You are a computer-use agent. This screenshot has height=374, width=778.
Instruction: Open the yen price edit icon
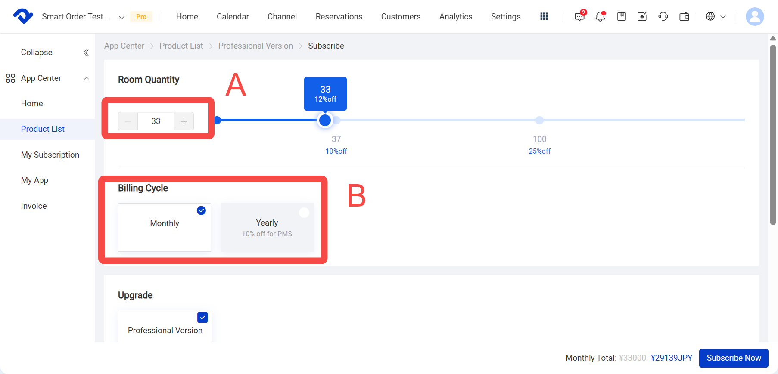pos(642,16)
